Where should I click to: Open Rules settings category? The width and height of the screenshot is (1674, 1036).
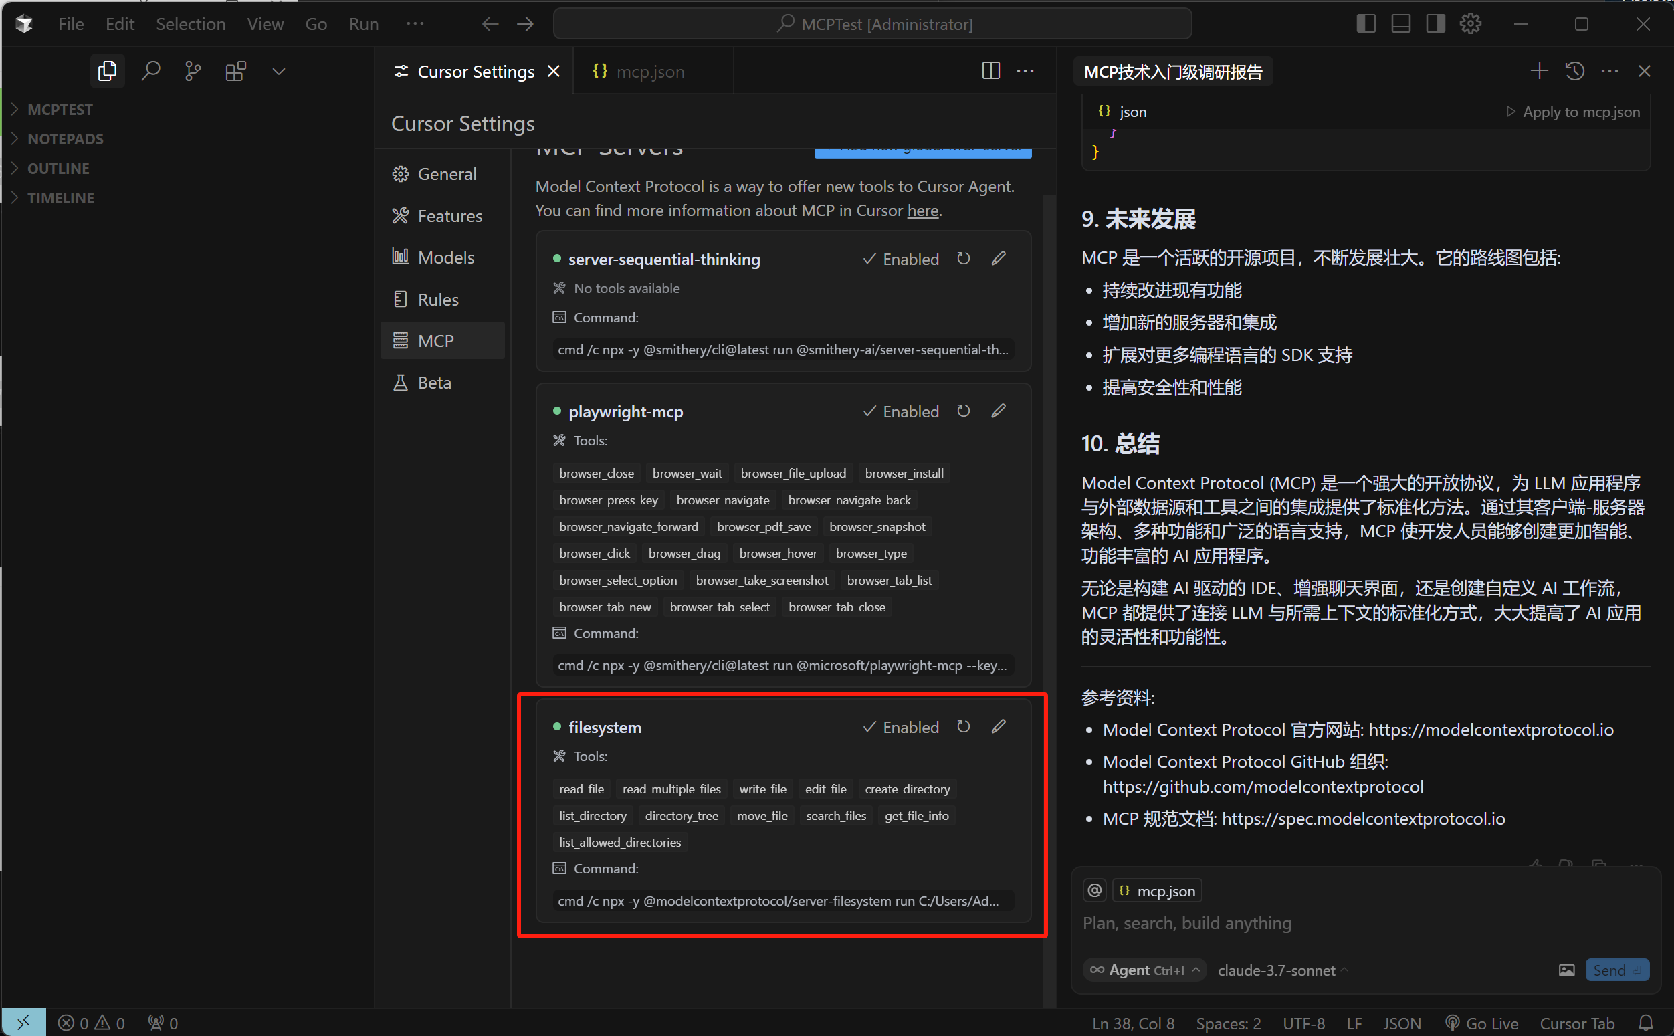tap(443, 300)
